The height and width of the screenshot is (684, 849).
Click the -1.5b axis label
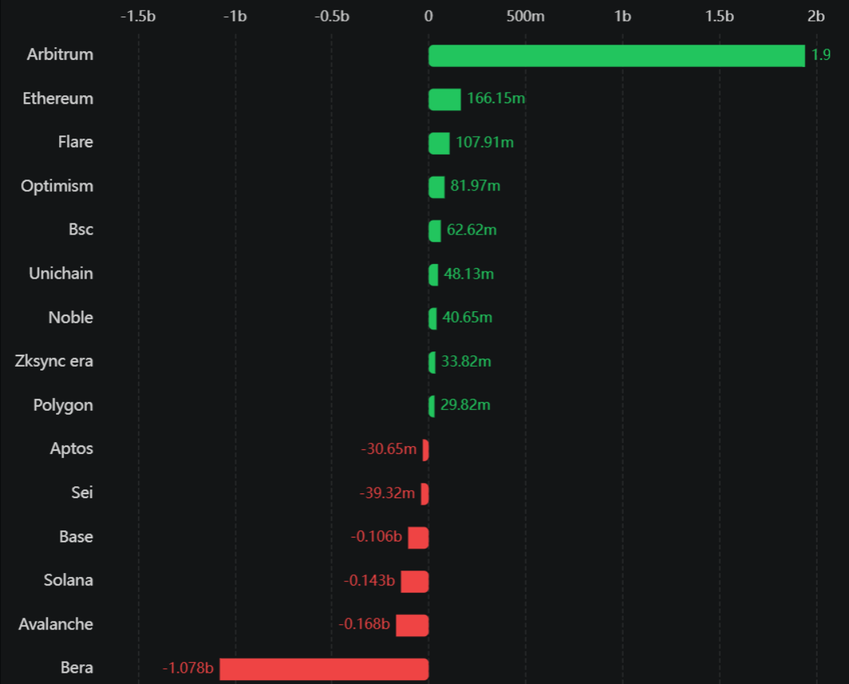(138, 16)
